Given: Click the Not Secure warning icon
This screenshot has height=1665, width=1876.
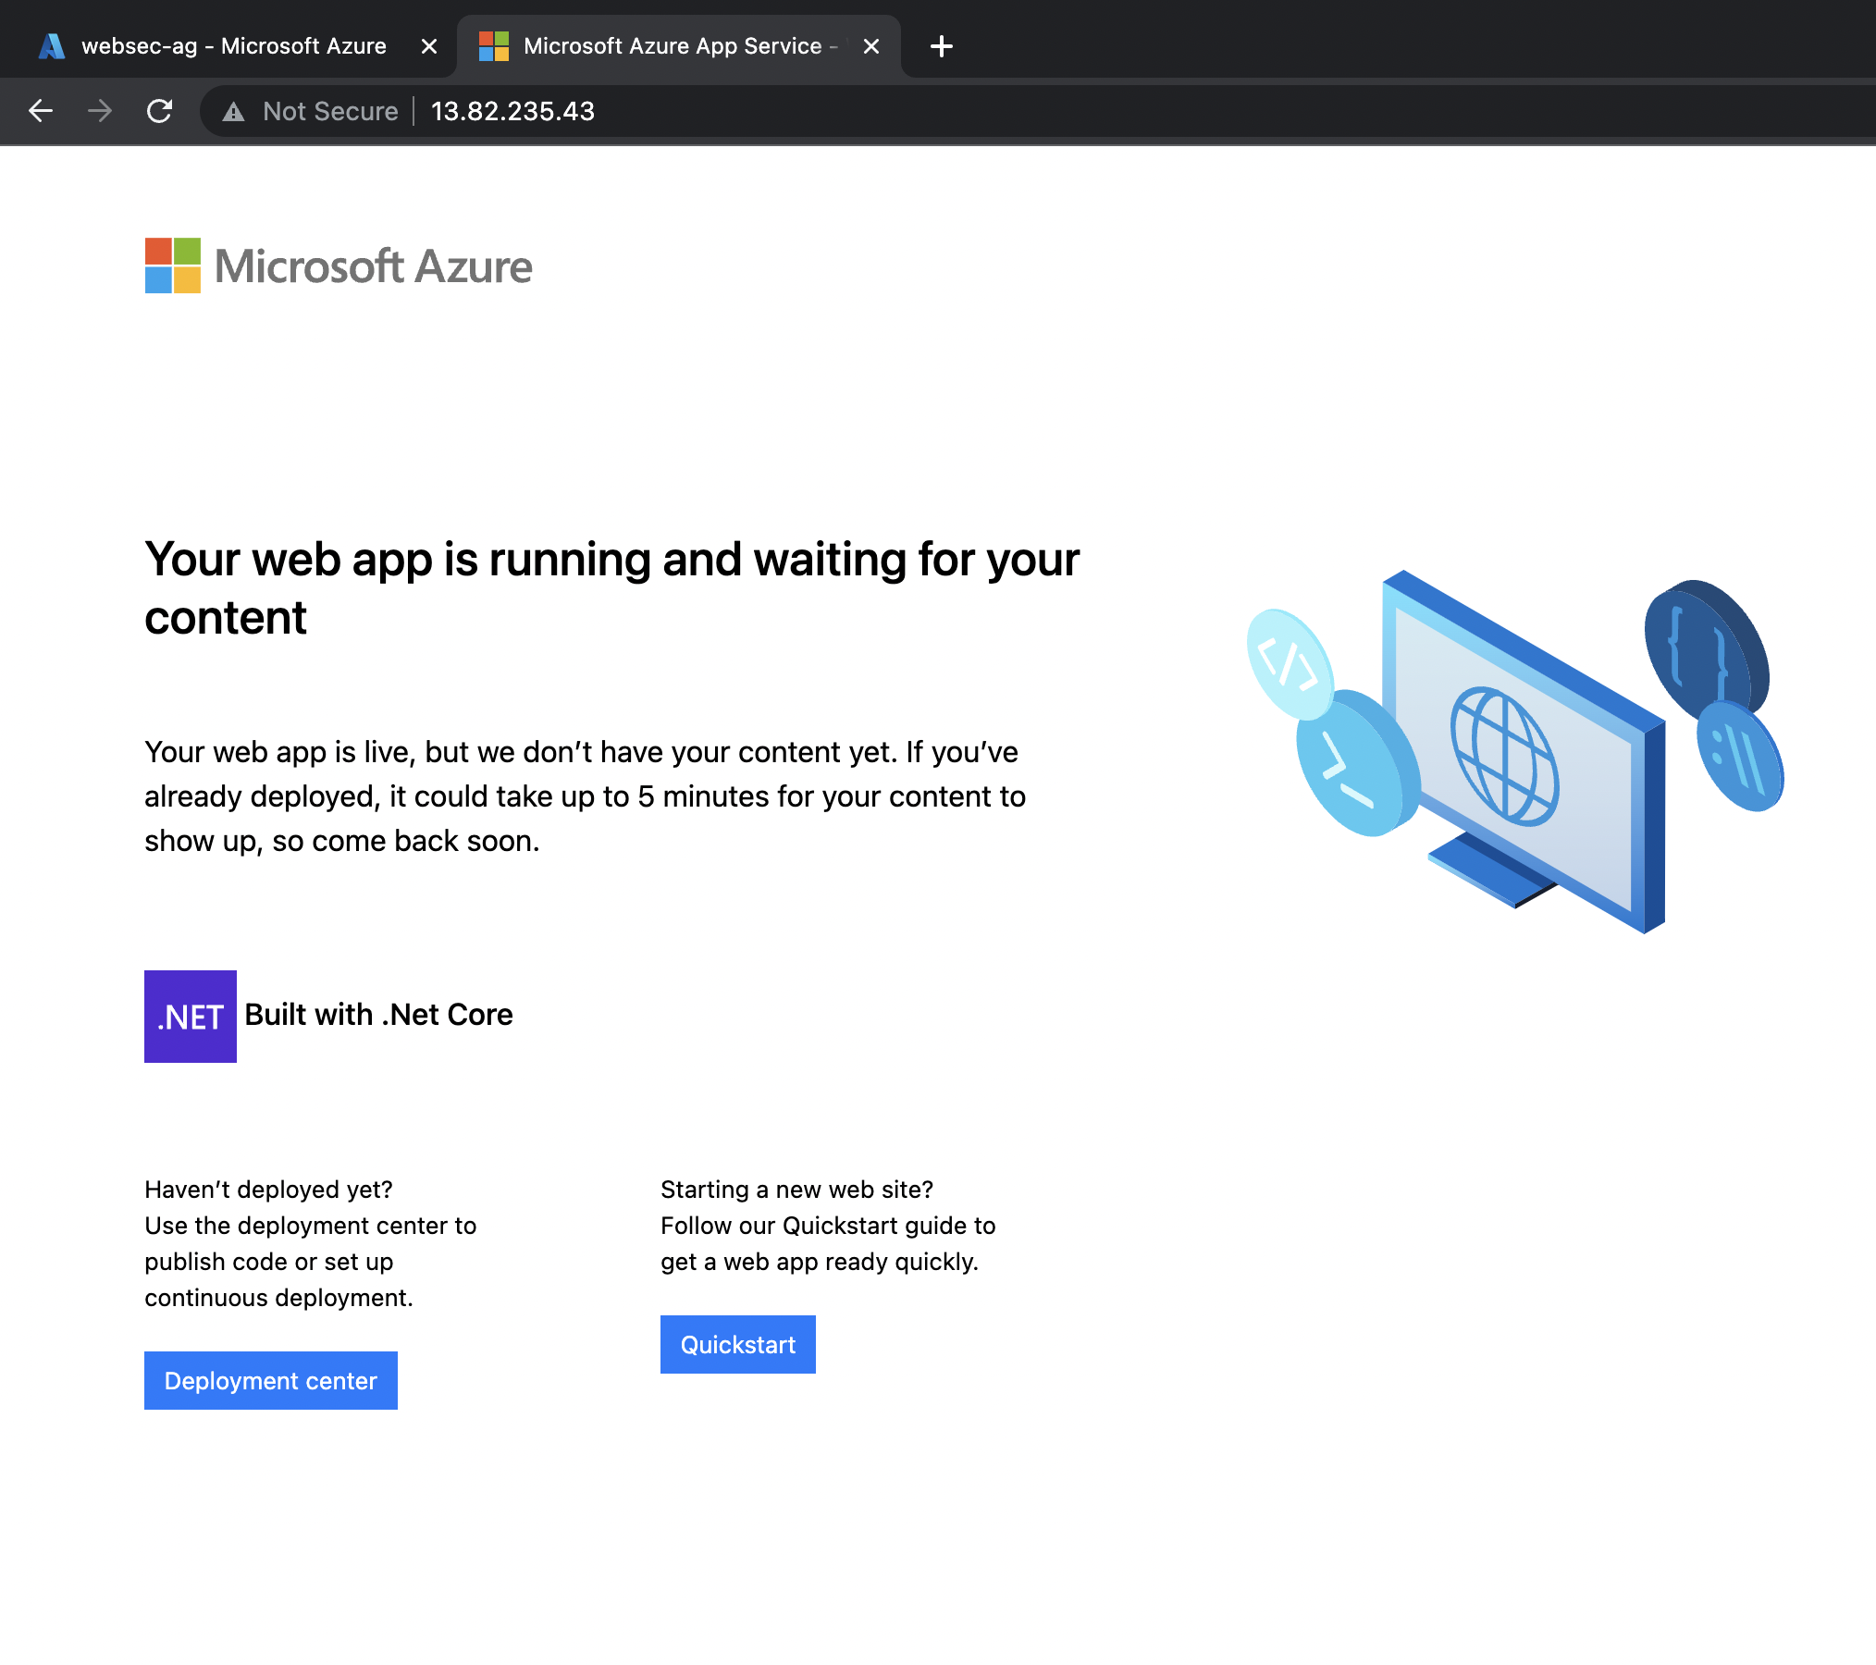Looking at the screenshot, I should tap(233, 112).
